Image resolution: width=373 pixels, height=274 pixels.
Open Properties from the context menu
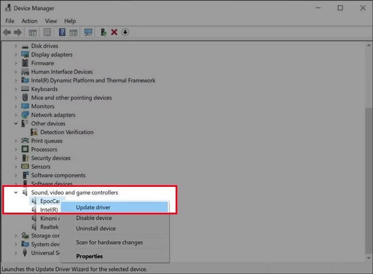(x=90, y=256)
